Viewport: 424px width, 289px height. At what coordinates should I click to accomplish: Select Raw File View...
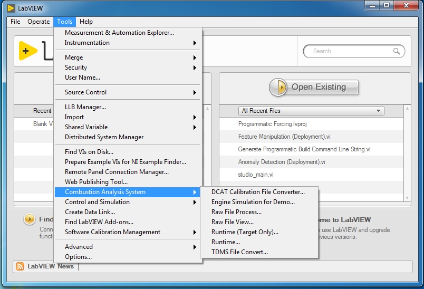pos(259,222)
